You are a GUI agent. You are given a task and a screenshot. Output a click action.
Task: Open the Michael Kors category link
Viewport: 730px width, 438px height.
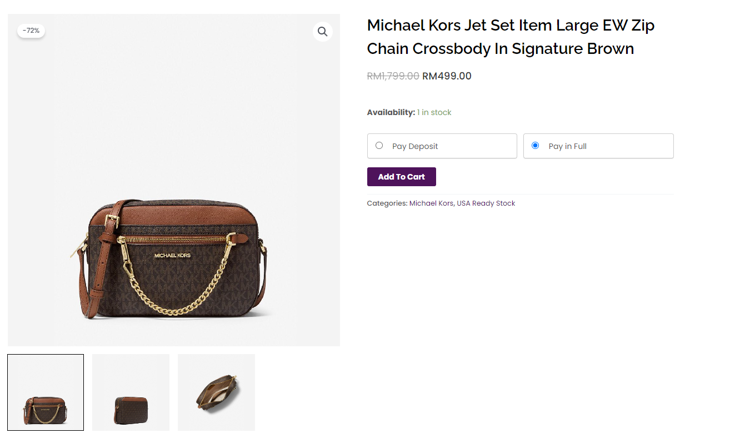(431, 203)
